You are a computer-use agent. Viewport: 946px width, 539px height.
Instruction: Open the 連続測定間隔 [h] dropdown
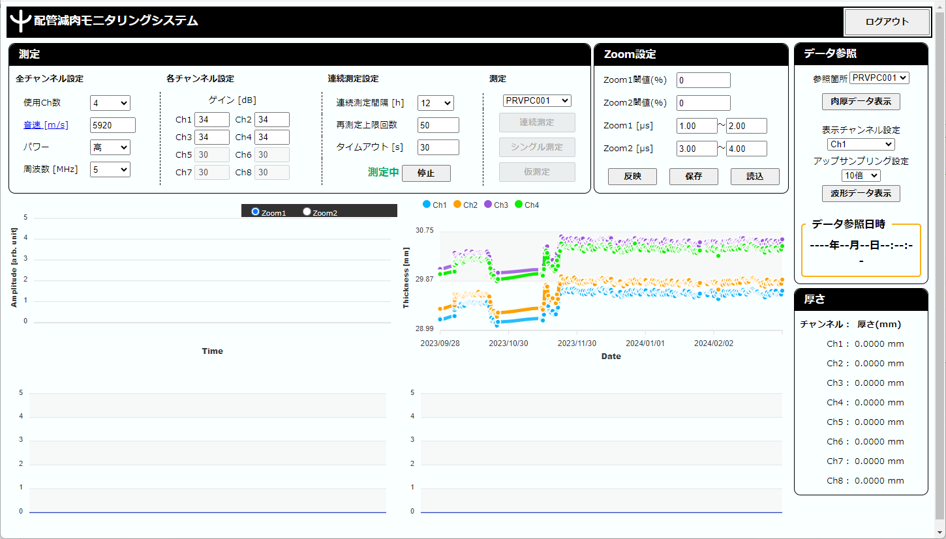tap(436, 103)
